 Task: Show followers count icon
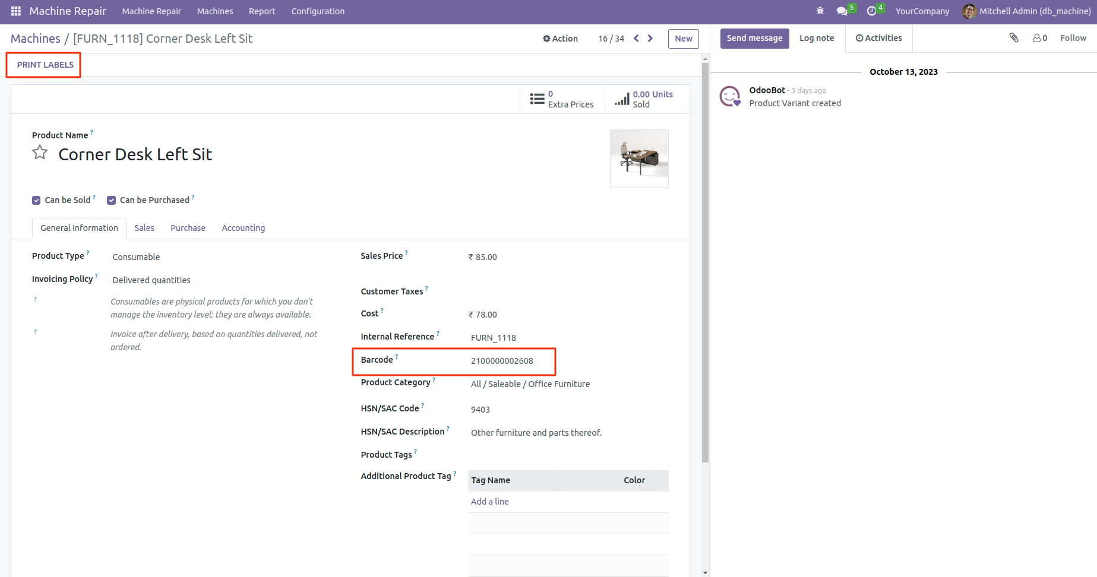pos(1037,38)
